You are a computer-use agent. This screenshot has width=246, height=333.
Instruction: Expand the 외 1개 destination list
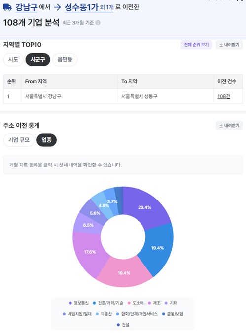[107, 8]
